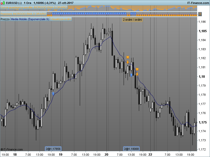Click the '1,178' price axis label
Screen dimensions: 210x157
click(x=202, y=95)
